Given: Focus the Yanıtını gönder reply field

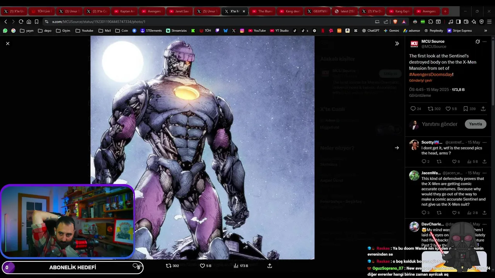Looking at the screenshot, I should click(440, 124).
